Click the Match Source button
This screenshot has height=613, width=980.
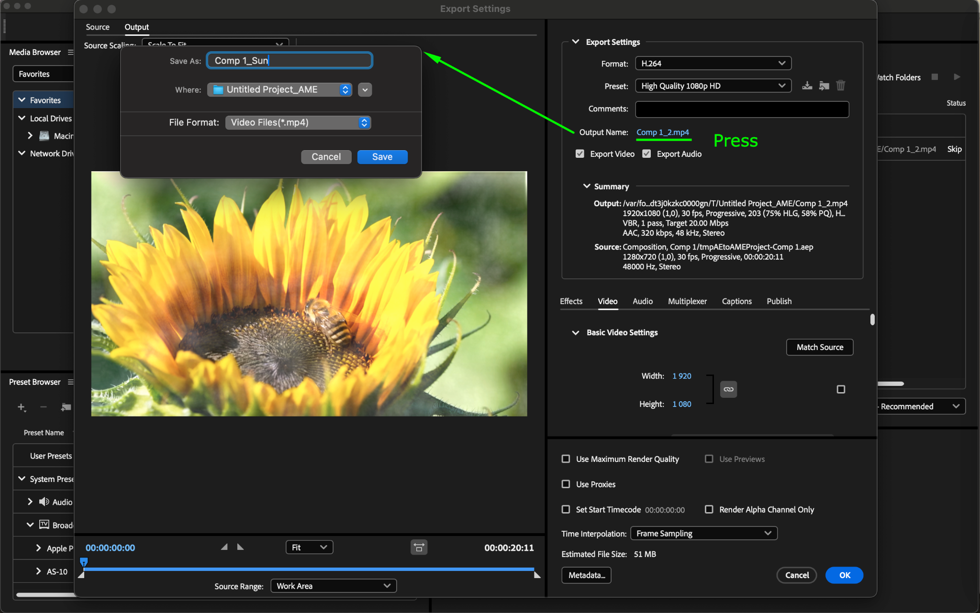(819, 347)
